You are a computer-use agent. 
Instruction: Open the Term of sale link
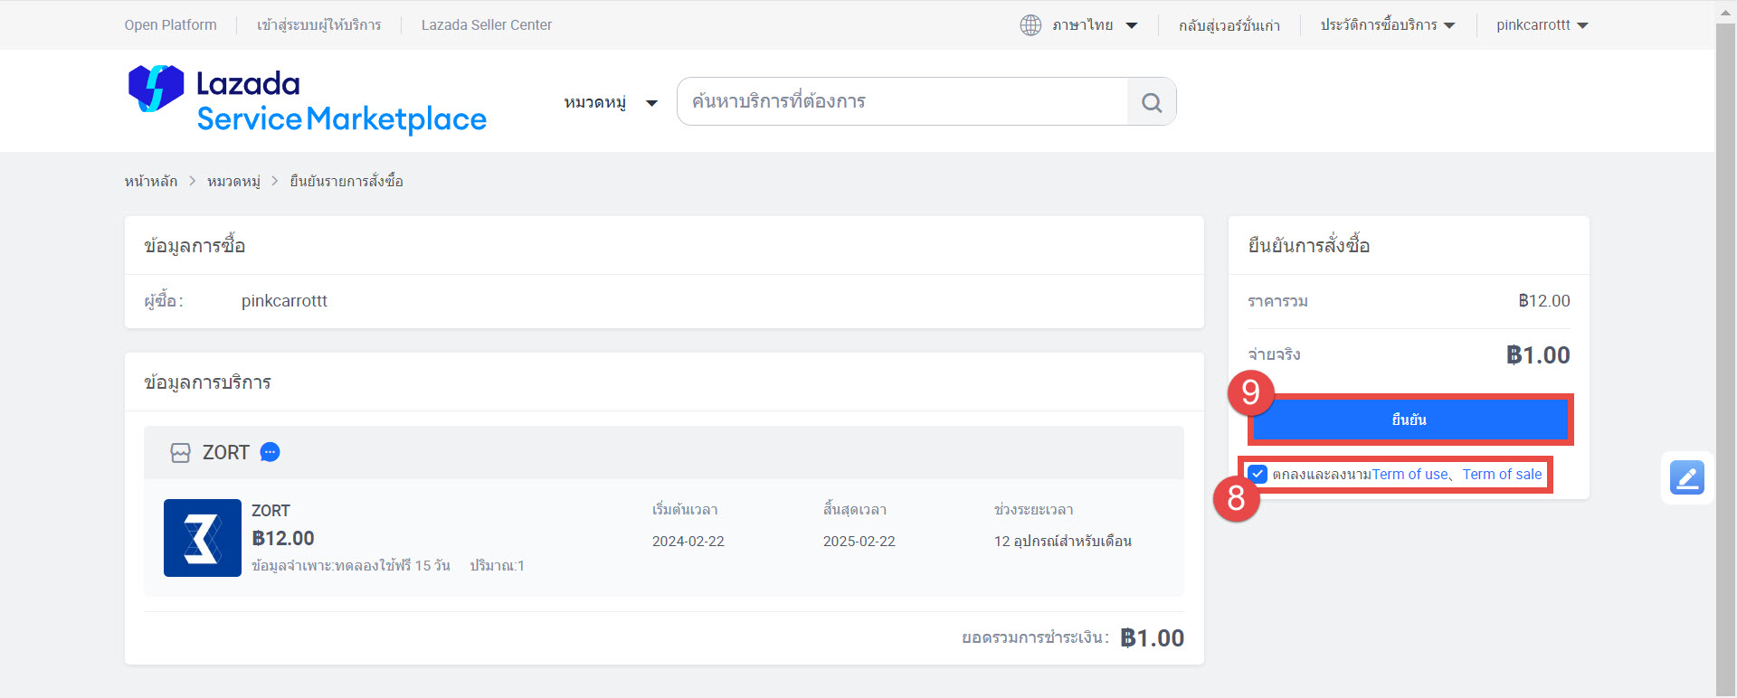pyautogui.click(x=1502, y=474)
